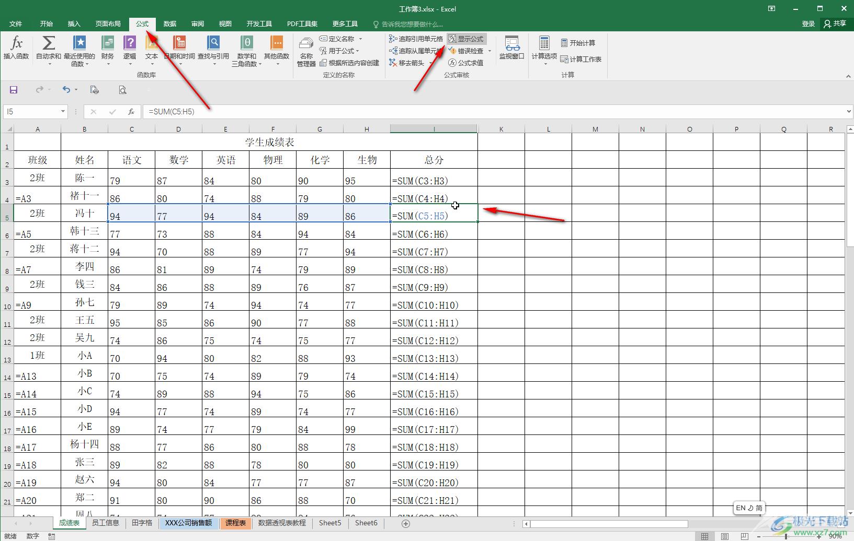Open Define Name dropdown arrow
Screen dimensions: 854x541
[x=361, y=39]
